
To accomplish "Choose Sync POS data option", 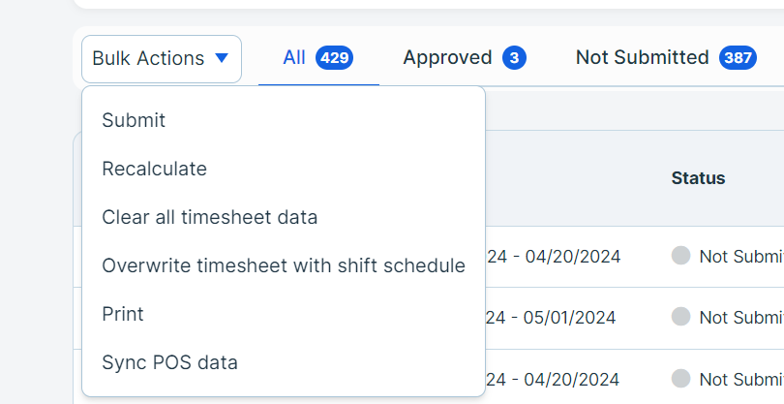I will (169, 362).
